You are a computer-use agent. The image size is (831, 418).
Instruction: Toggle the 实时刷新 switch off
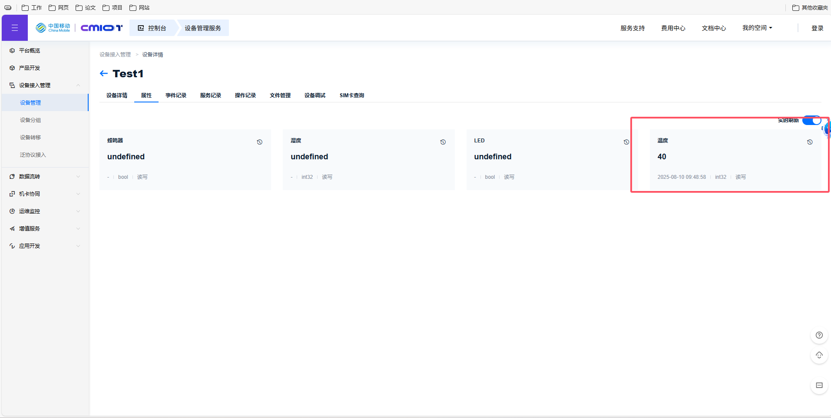pyautogui.click(x=811, y=121)
